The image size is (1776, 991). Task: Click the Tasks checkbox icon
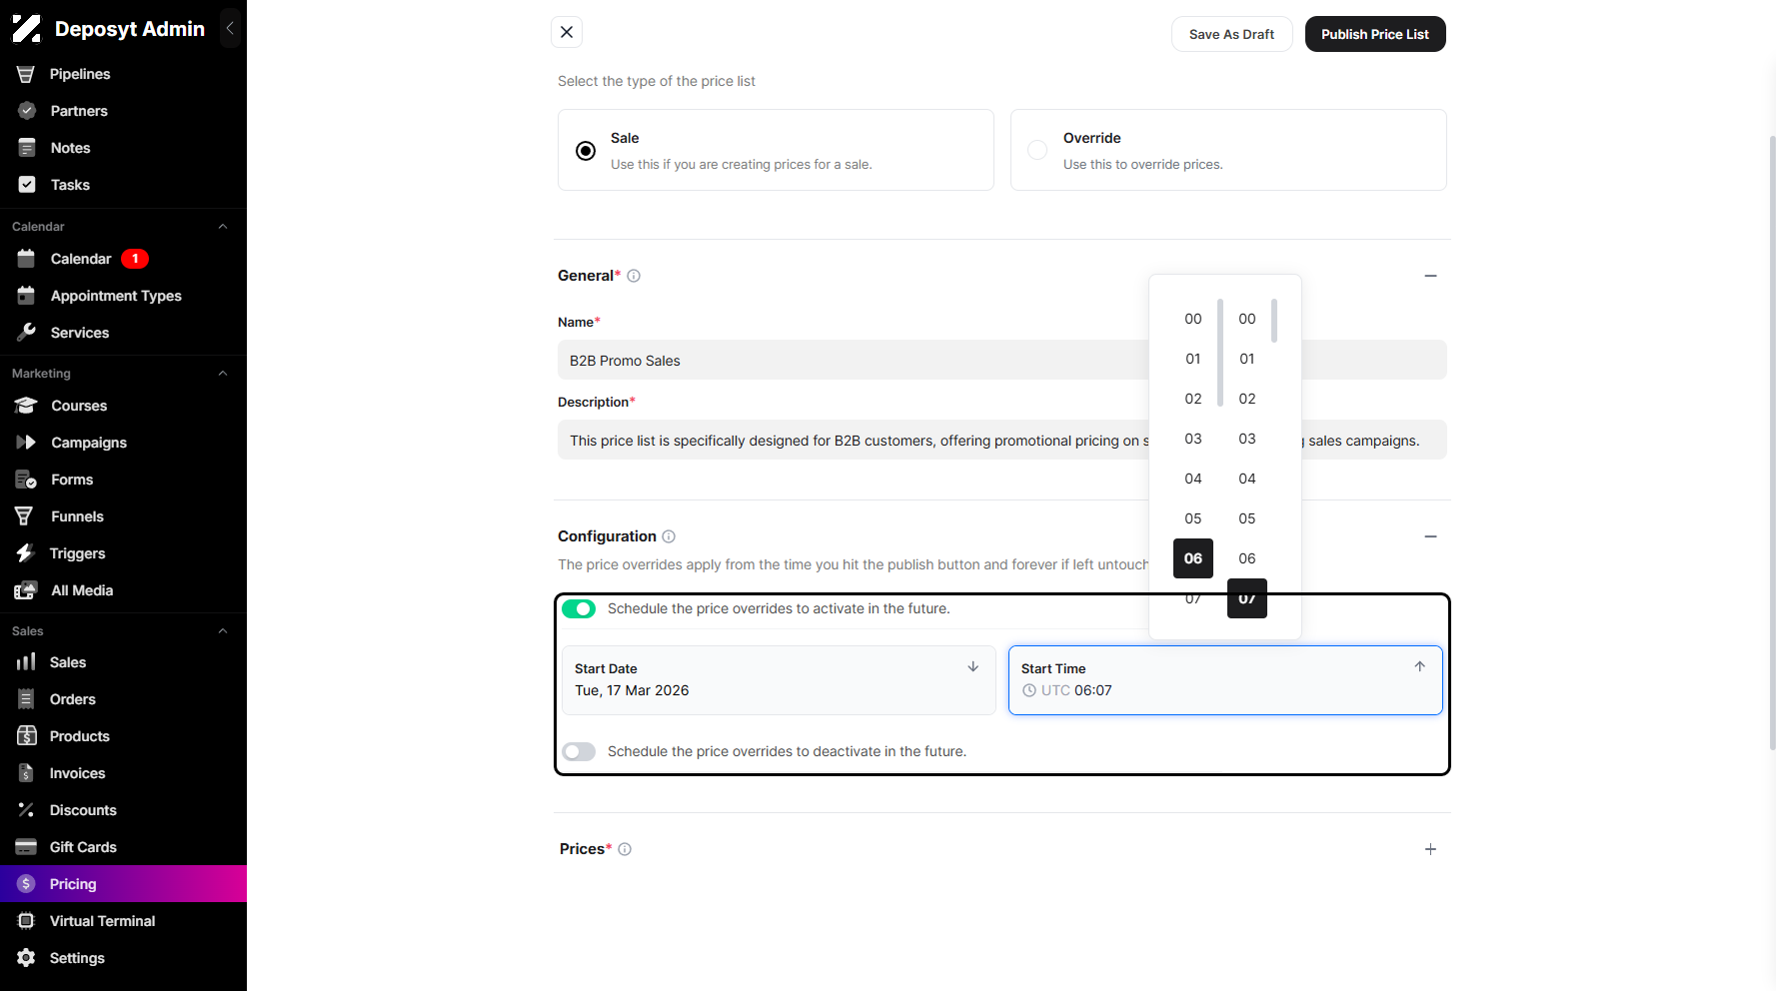[x=27, y=185]
